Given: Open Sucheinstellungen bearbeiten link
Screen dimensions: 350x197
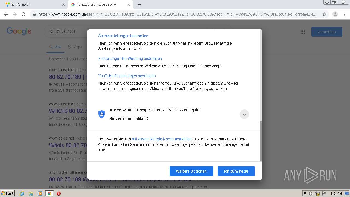Looking at the screenshot, I should point(123,36).
